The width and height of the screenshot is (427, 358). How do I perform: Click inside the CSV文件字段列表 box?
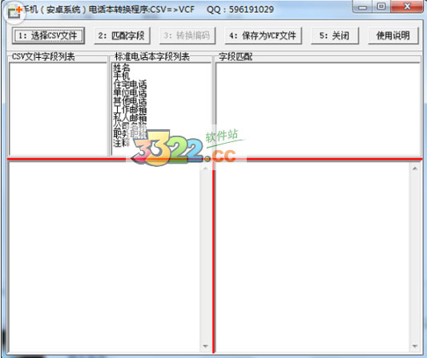pyautogui.click(x=58, y=109)
